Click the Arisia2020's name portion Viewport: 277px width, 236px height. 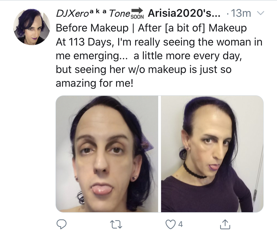pos(184,13)
